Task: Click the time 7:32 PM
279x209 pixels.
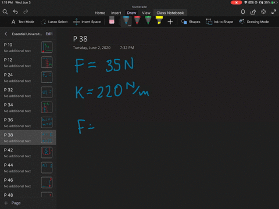Action: coord(127,48)
